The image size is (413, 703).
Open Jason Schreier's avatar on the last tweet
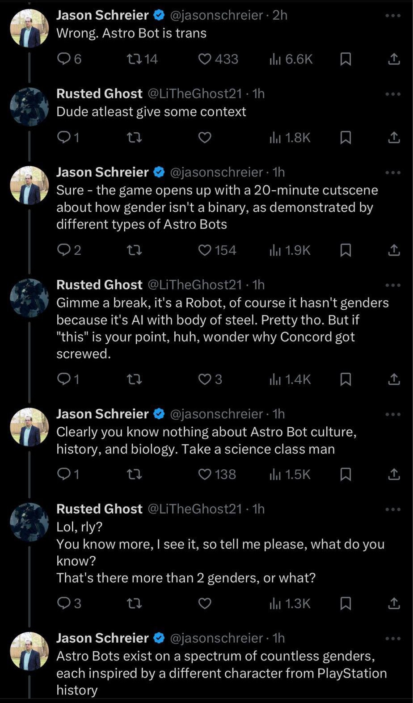click(29, 651)
